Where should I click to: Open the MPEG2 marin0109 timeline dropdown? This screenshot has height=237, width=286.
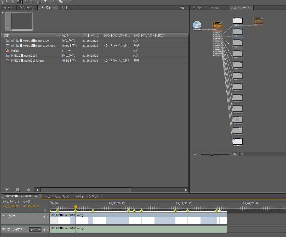click(x=36, y=196)
